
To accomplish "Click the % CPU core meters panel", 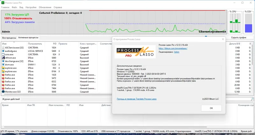I will (x=235, y=23).
